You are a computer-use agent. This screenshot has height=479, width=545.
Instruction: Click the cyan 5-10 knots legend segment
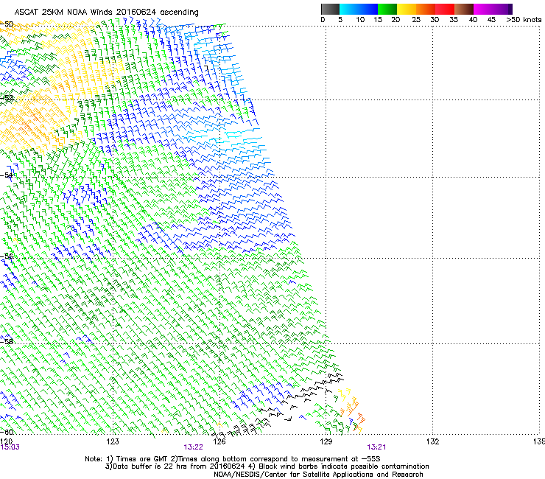point(349,9)
